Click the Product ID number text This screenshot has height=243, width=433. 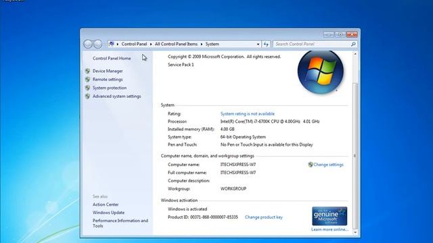pyautogui.click(x=214, y=217)
